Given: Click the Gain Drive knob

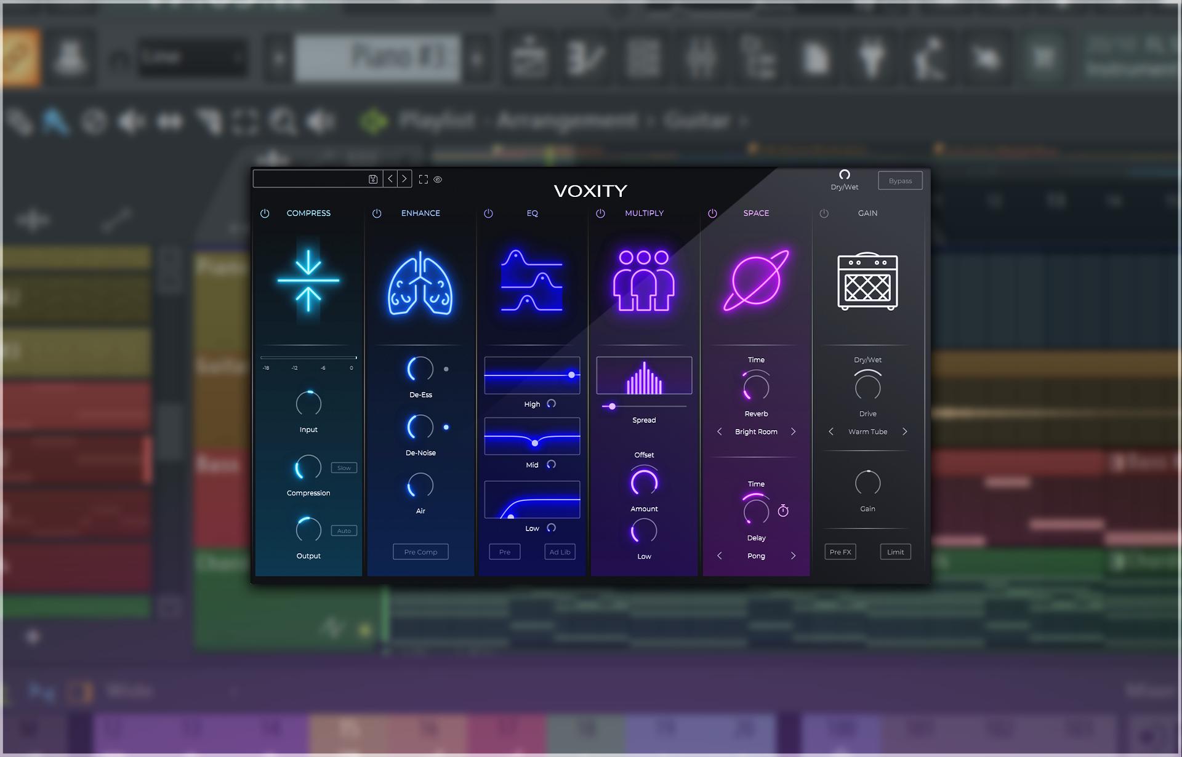Looking at the screenshot, I should pyautogui.click(x=867, y=387).
